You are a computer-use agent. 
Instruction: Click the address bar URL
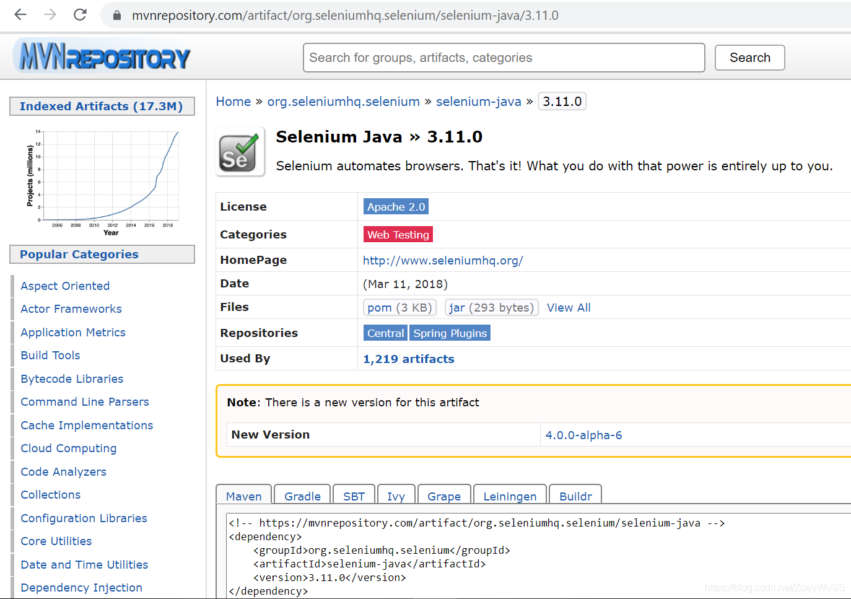[345, 15]
